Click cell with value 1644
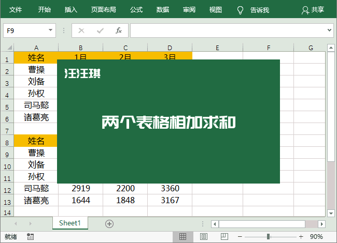Screen dimensions: 337x243 click(x=80, y=201)
